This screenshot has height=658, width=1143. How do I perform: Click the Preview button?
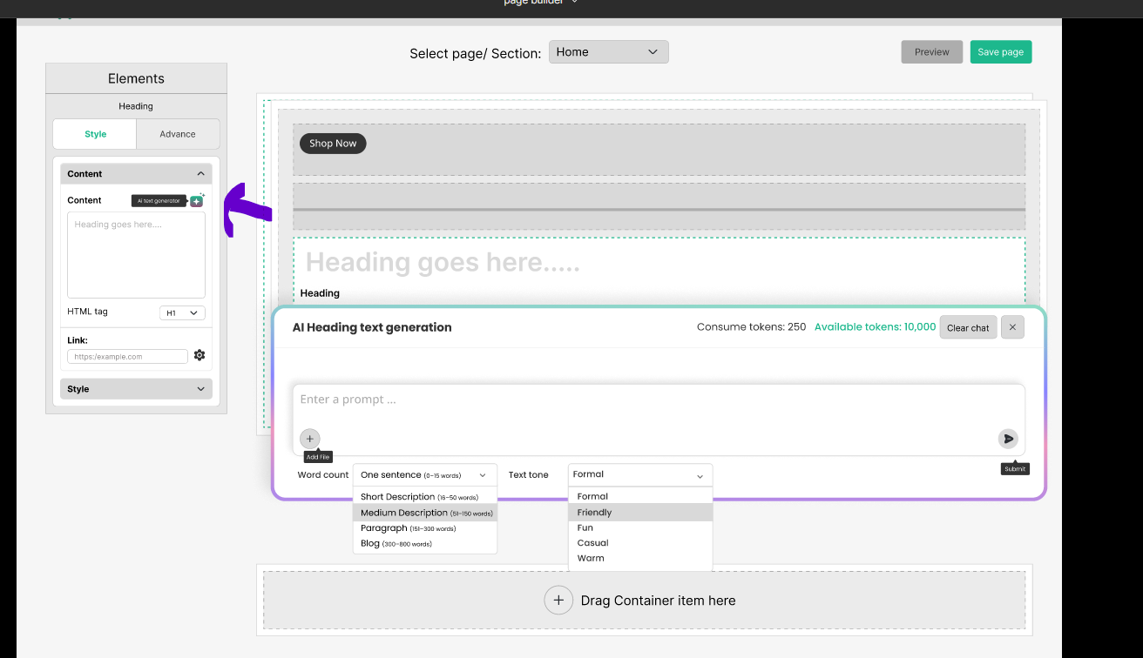tap(931, 52)
